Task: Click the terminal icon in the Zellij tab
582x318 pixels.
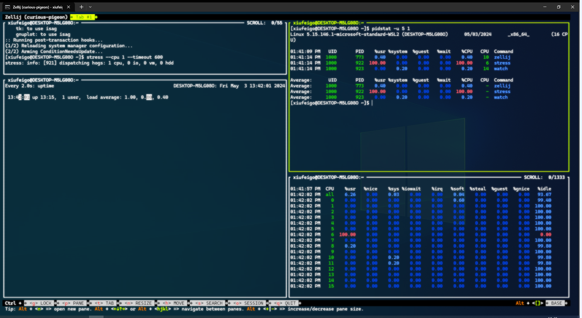Action: tap(8, 7)
